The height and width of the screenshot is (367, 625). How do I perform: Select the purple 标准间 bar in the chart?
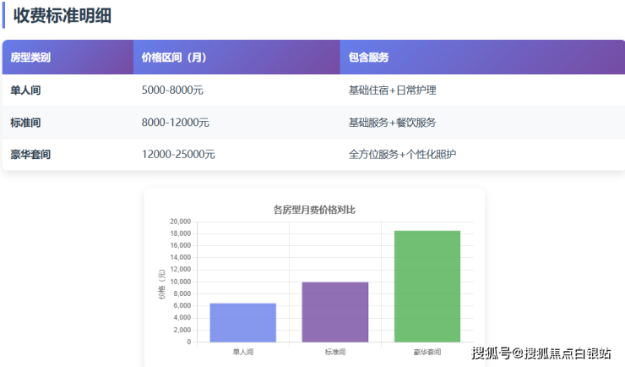click(335, 312)
